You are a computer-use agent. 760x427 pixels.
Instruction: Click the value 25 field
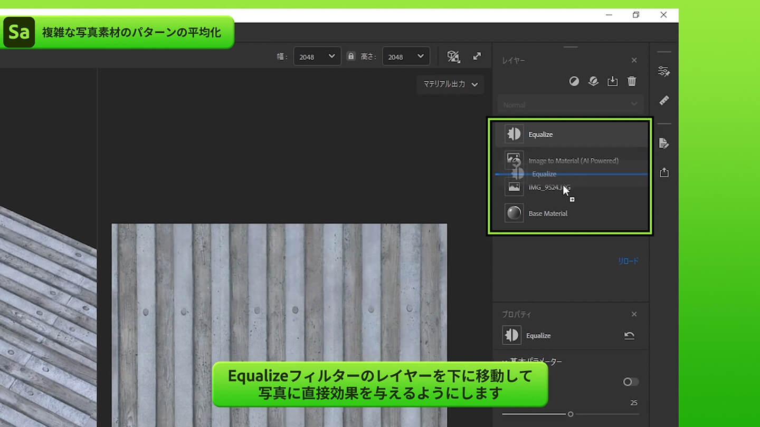pyautogui.click(x=634, y=403)
